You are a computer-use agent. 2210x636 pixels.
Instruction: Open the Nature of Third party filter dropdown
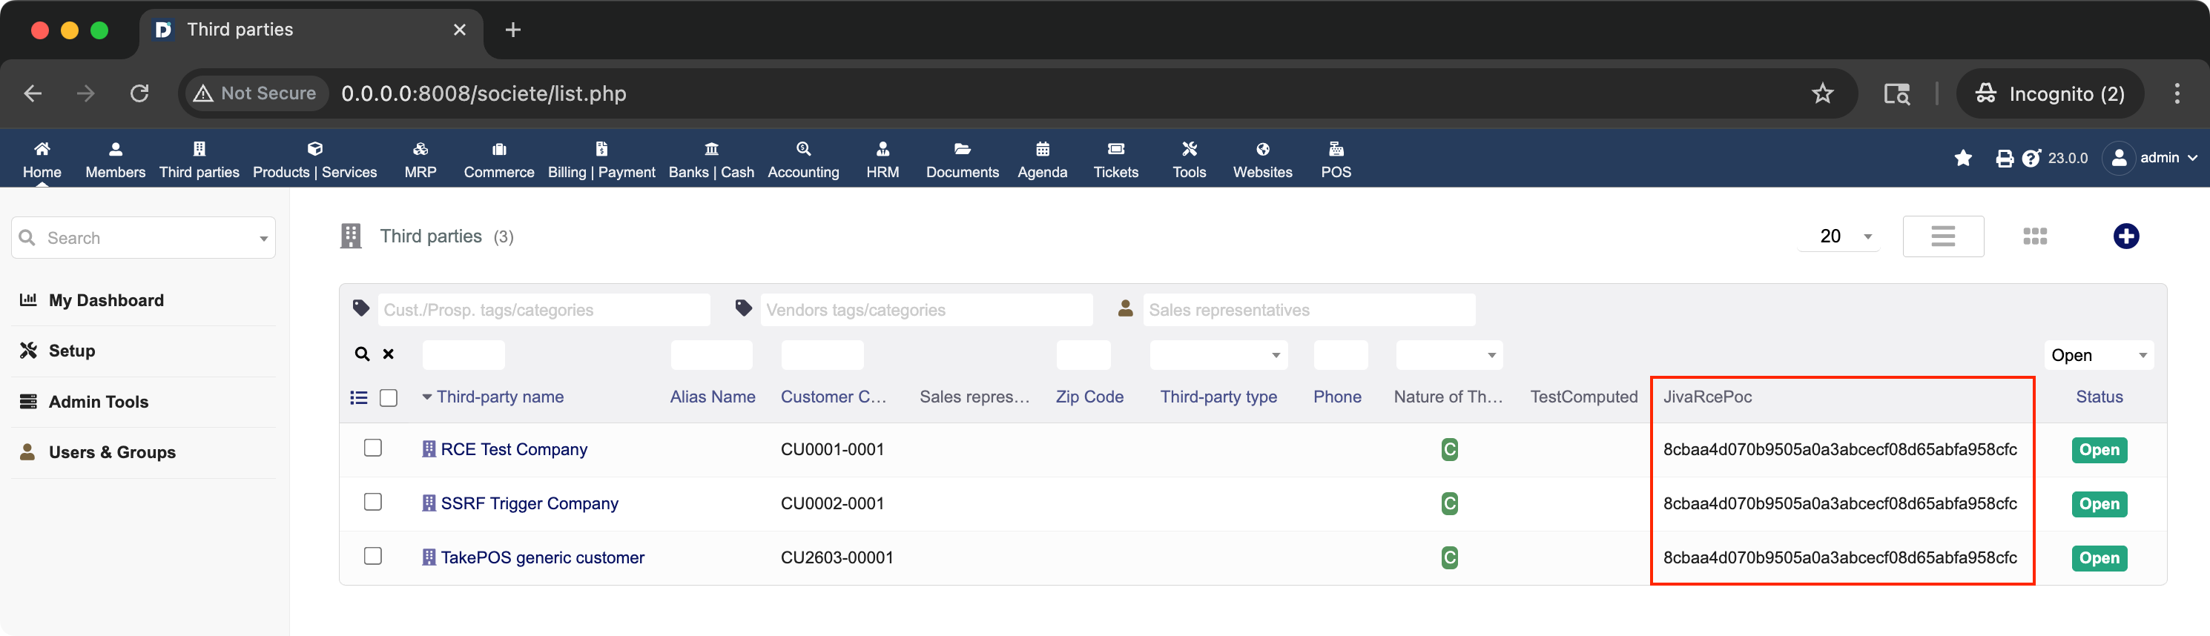1448,355
